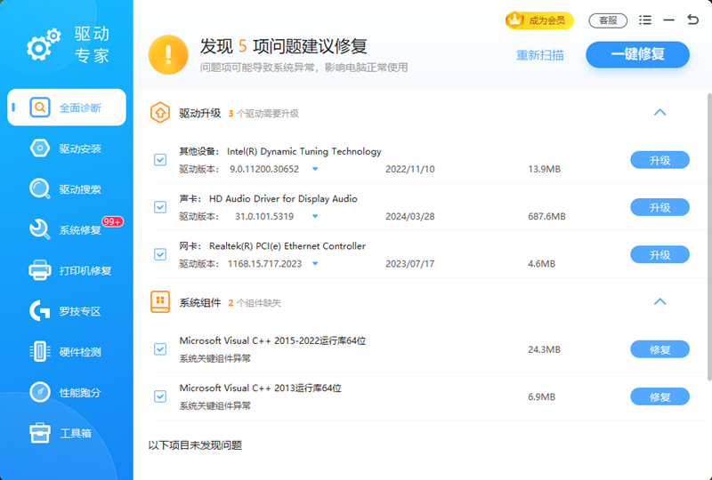Click the 2022/11/10 date

click(410, 169)
